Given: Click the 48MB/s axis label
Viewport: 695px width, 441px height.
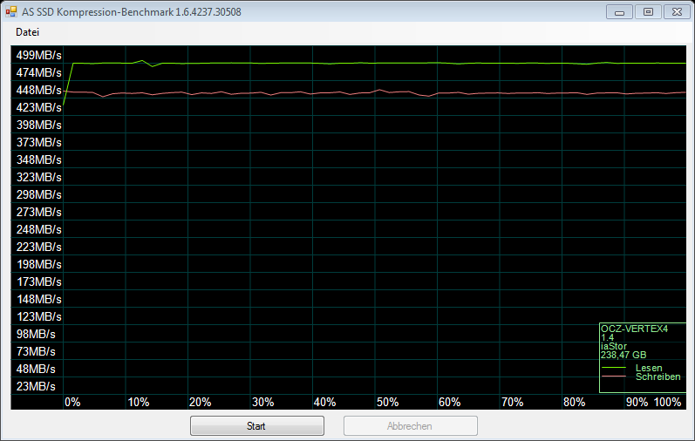Looking at the screenshot, I should point(36,369).
